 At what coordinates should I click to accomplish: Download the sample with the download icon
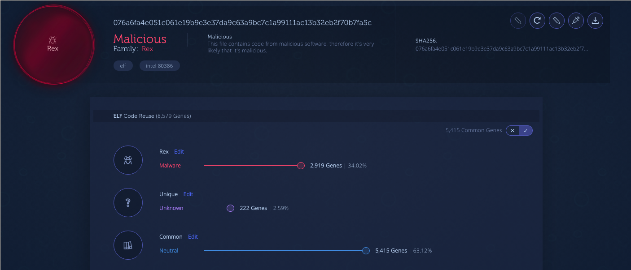595,21
